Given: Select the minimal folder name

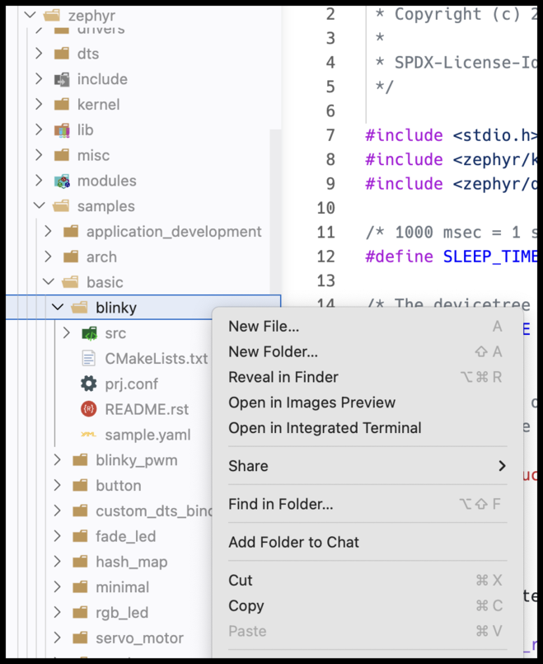Looking at the screenshot, I should point(122,587).
